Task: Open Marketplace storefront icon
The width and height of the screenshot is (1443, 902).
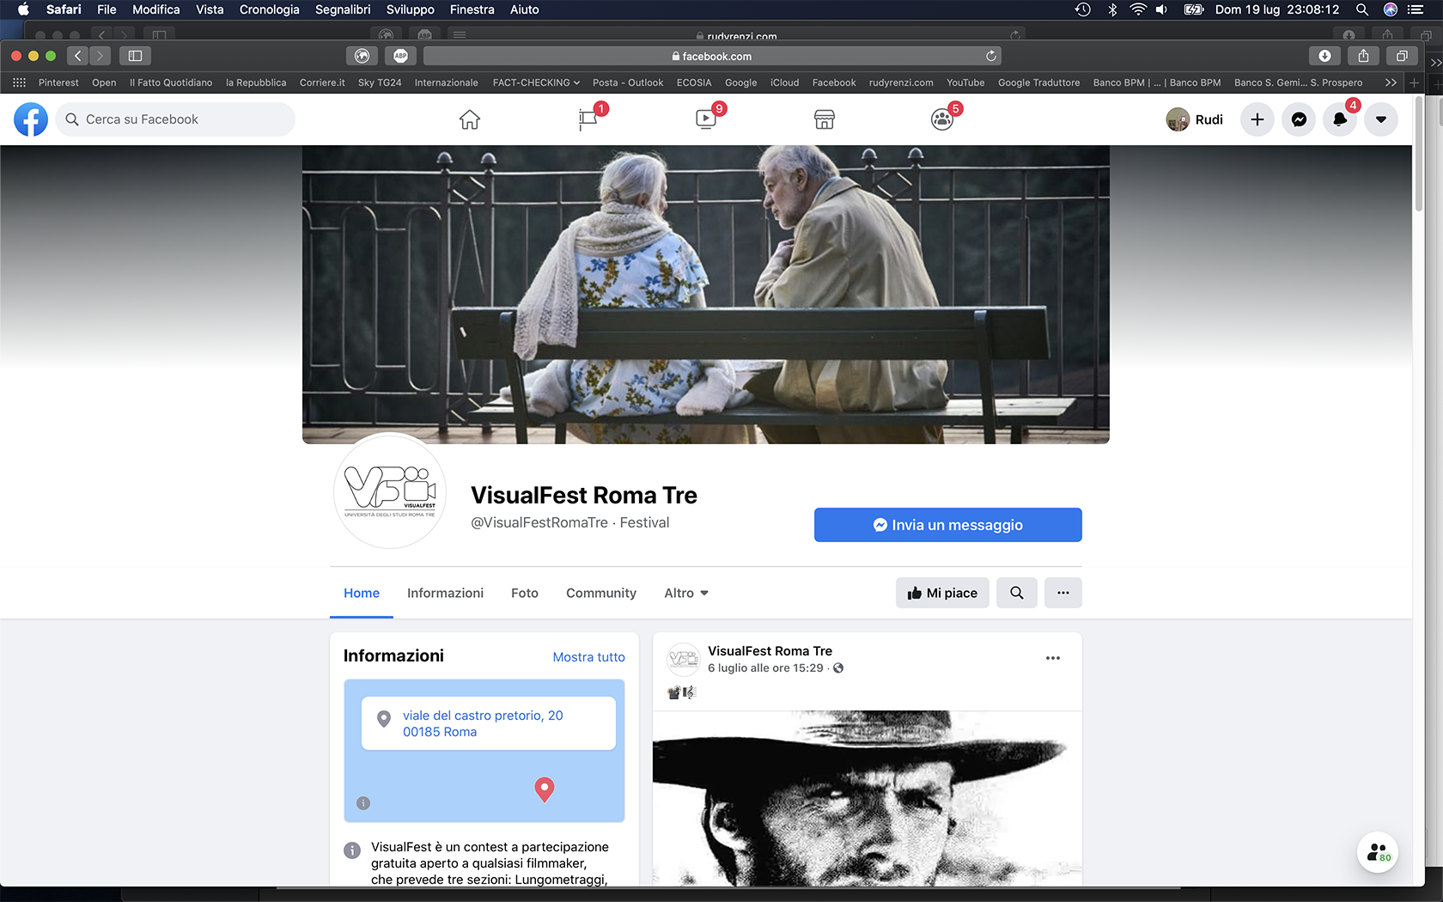Action: point(824,119)
